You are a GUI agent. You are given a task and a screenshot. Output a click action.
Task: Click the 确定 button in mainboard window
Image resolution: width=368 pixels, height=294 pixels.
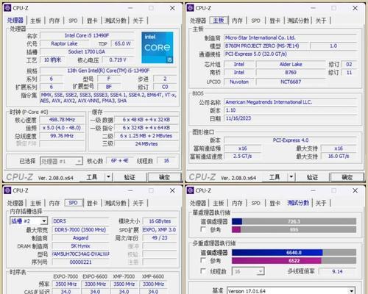[x=347, y=176]
